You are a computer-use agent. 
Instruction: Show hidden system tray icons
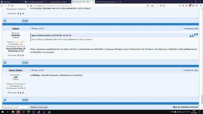170,112
